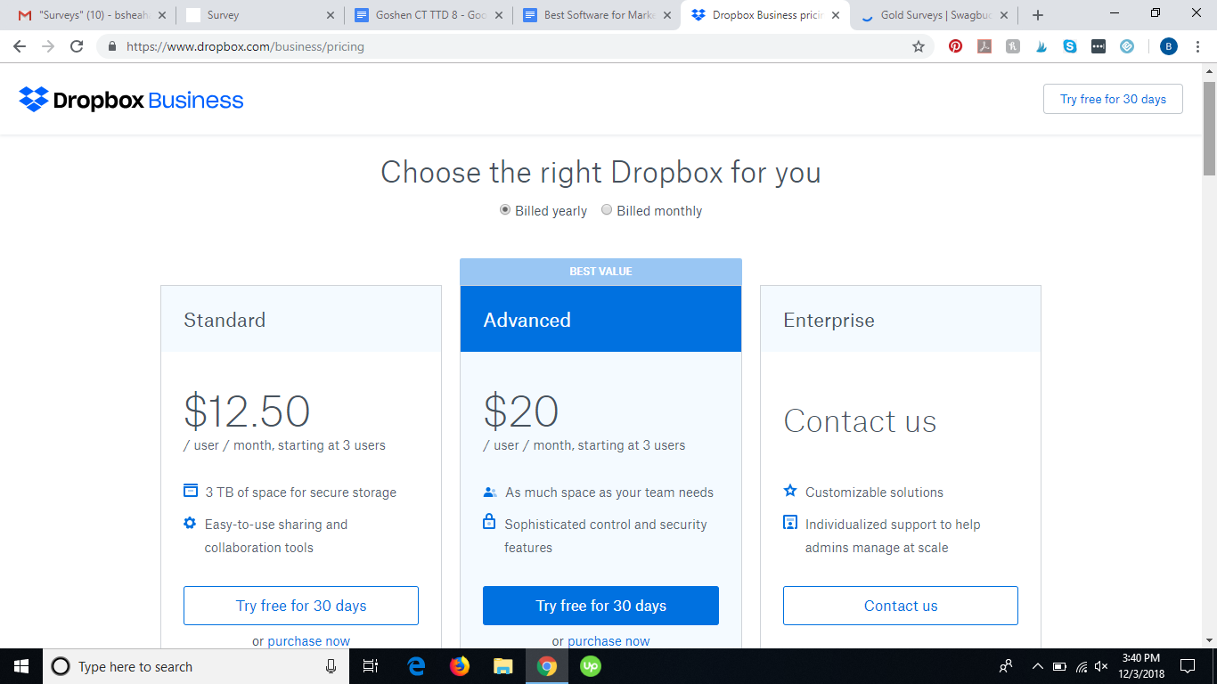
Task: Open the Chrome profile avatar B
Action: pos(1169,46)
